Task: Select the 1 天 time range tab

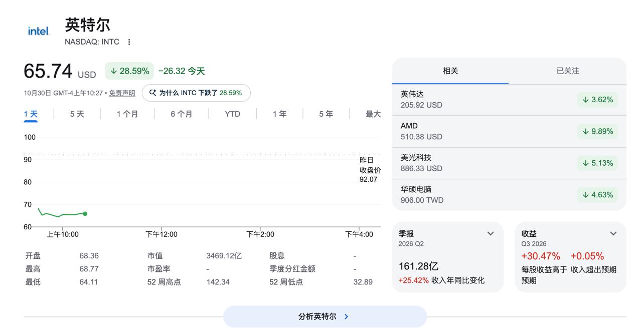Action: 31,114
